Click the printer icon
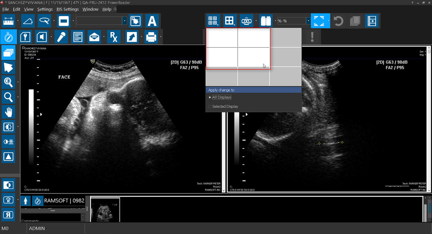 click(151, 37)
